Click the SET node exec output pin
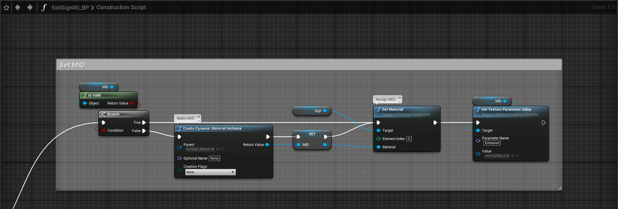This screenshot has width=618, height=209. tap(326, 137)
